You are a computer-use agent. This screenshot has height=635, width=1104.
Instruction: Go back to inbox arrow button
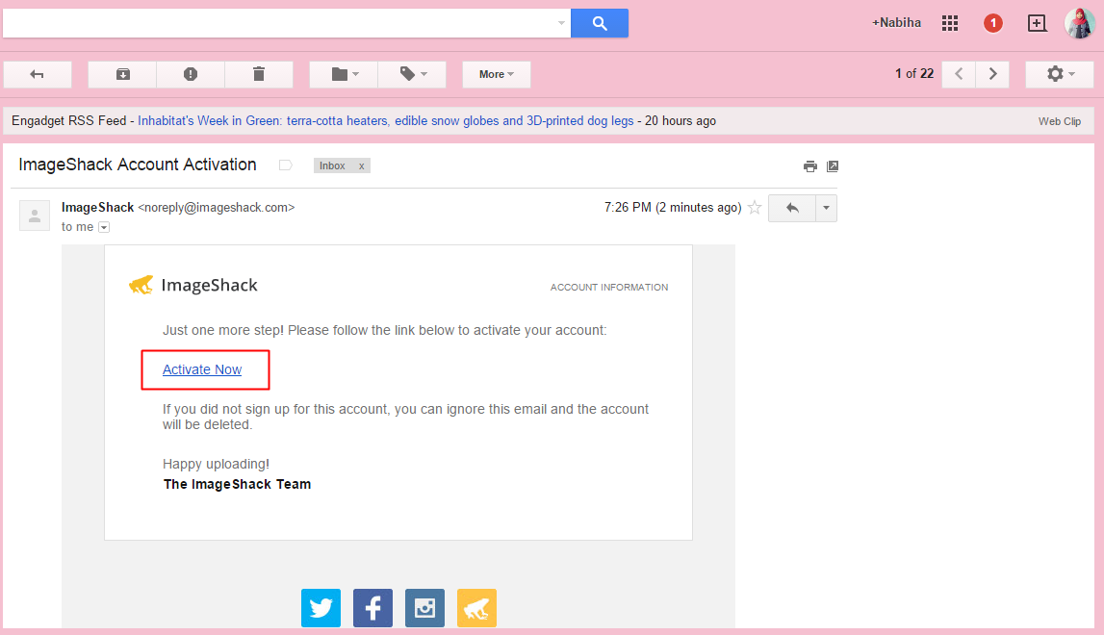(38, 74)
